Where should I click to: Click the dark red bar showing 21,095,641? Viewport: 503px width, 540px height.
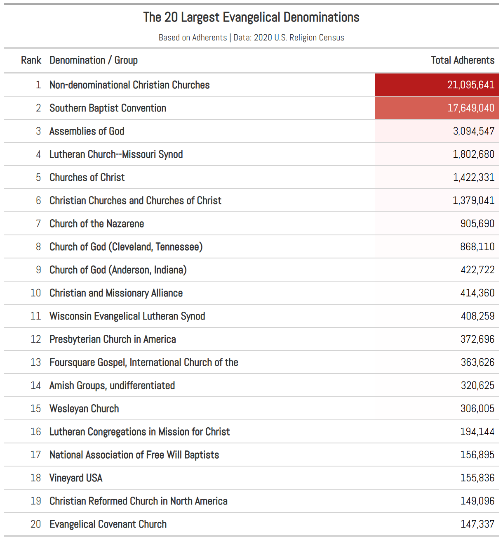pos(437,85)
